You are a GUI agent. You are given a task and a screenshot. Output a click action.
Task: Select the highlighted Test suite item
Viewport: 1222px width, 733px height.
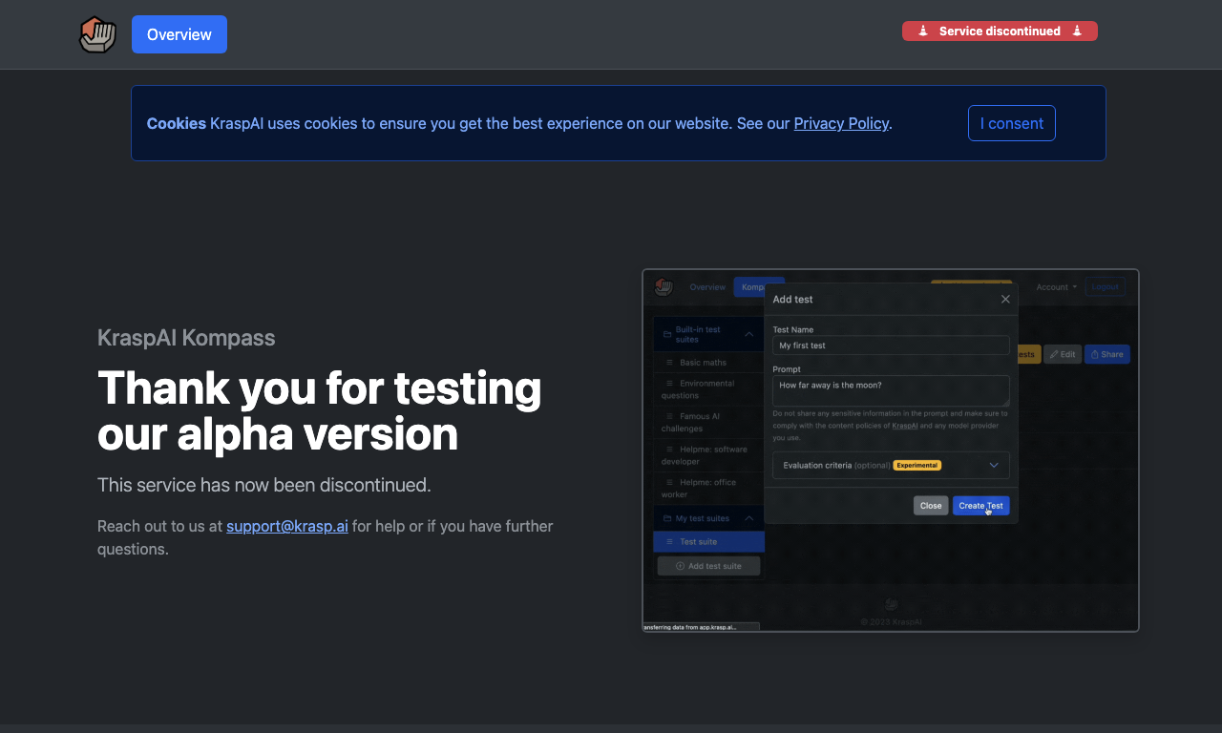[709, 542]
